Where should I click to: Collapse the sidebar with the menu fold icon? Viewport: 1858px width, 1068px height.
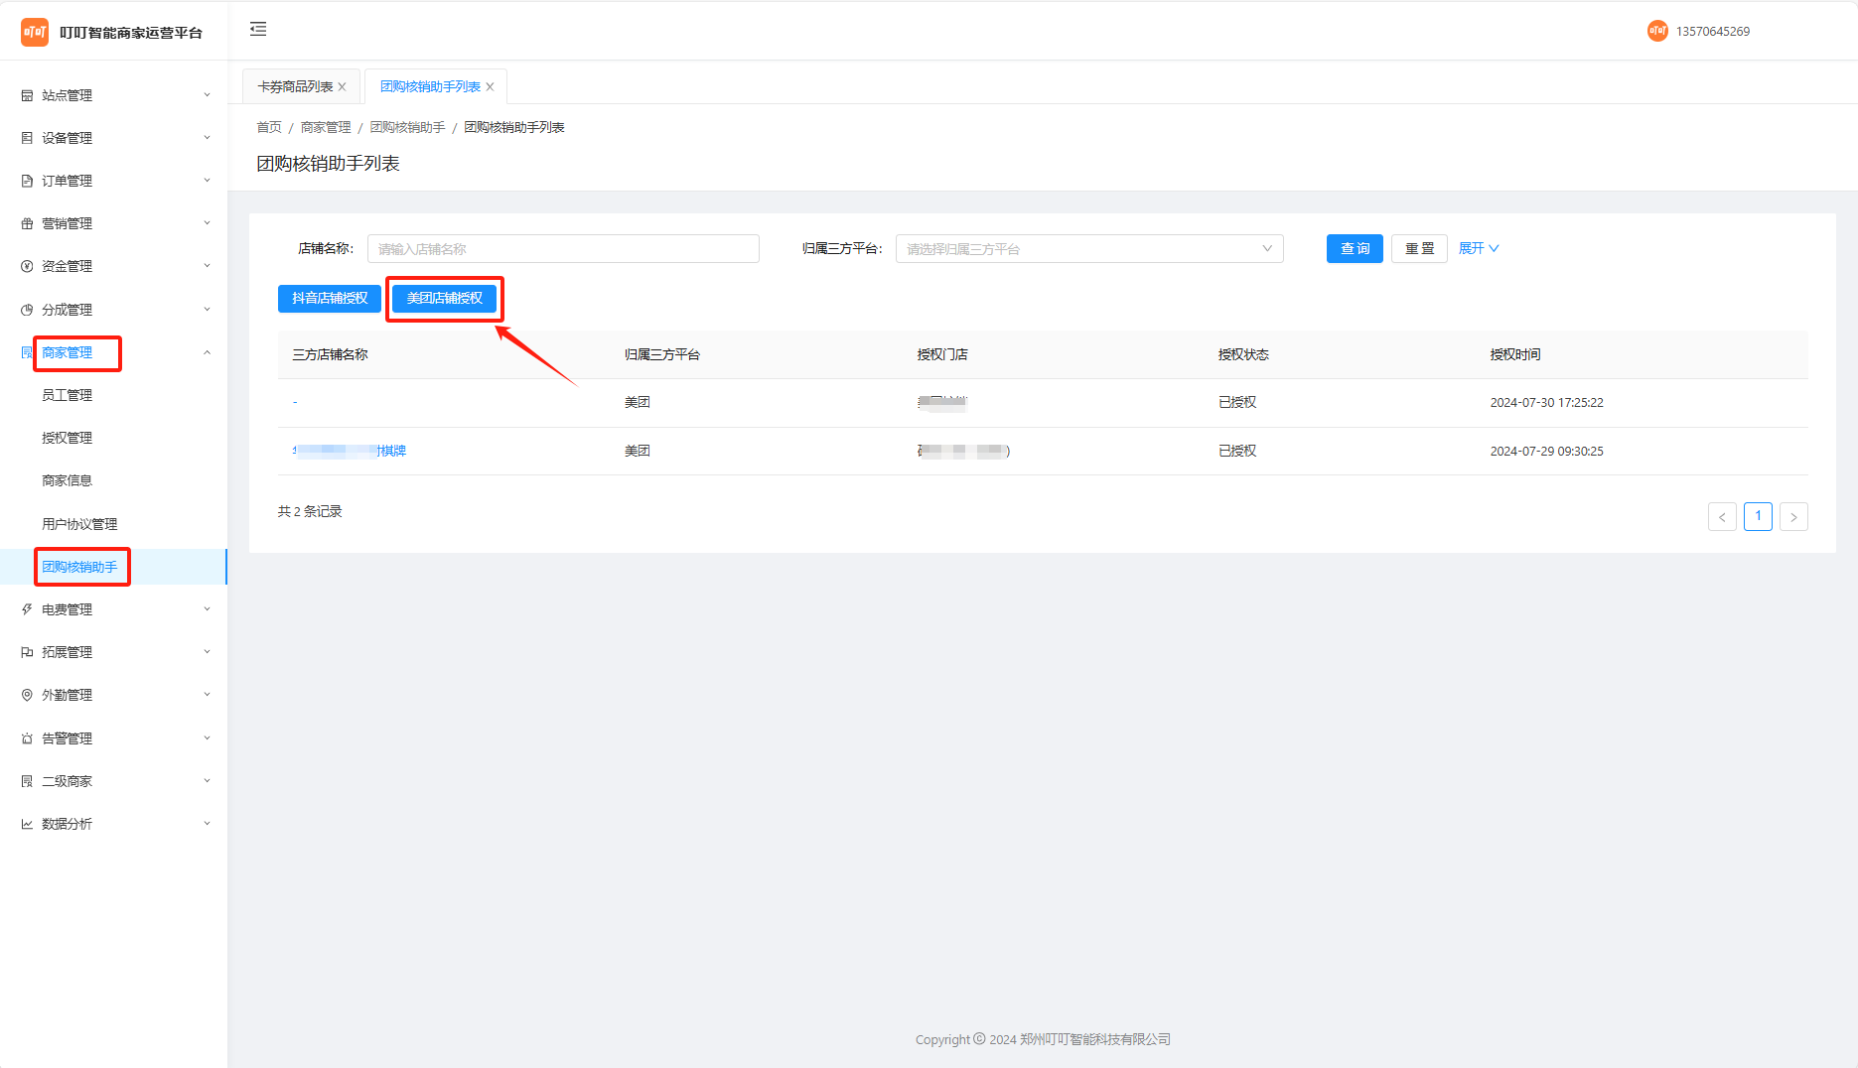[x=258, y=30]
